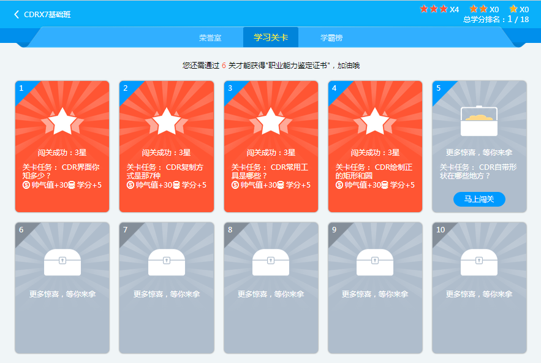The image size is (541, 363).
Task: Click the three-star rating X4 indicator
Action: [x=439, y=9]
